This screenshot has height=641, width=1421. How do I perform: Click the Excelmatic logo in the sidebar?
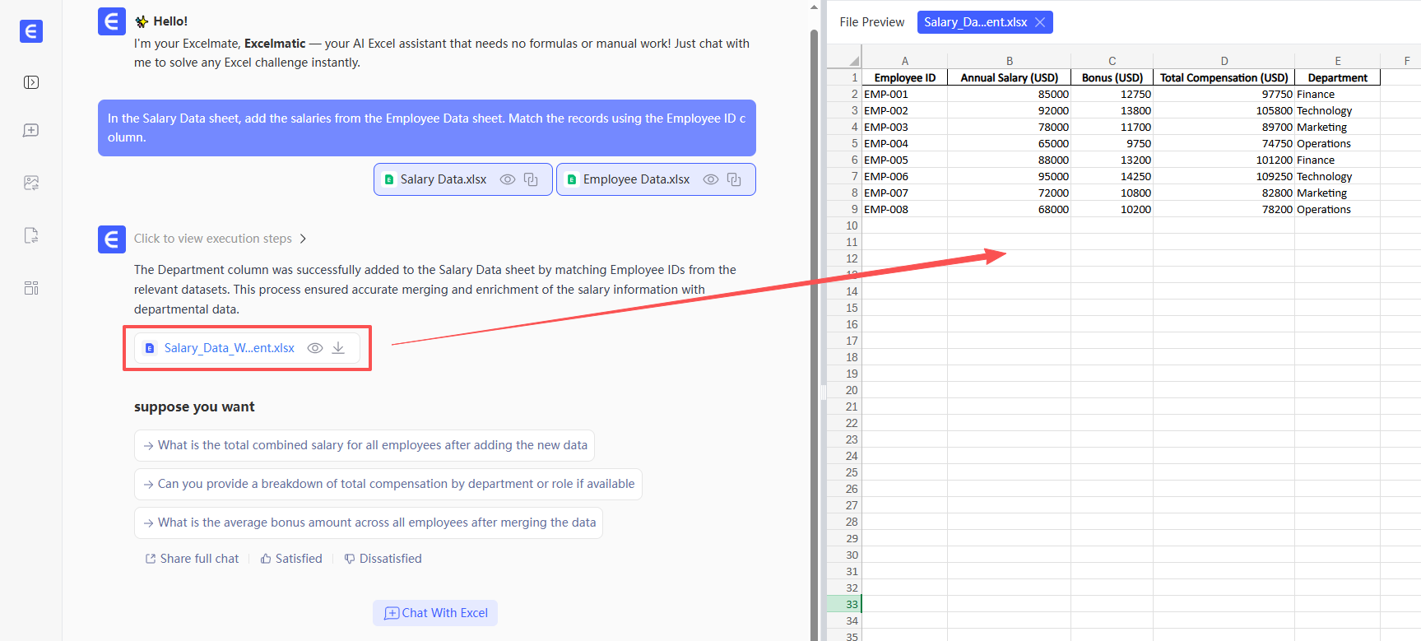31,31
